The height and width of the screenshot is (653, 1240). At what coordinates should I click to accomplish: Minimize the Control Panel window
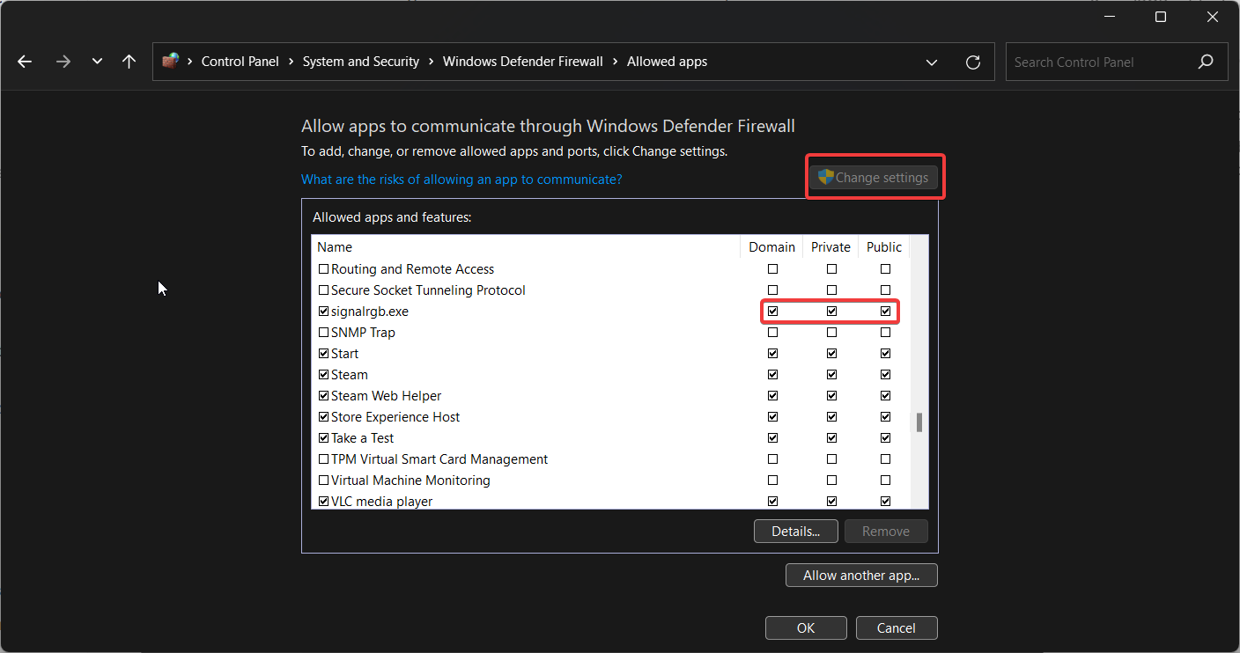pos(1108,17)
